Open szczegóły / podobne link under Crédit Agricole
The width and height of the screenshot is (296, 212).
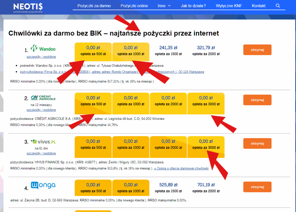pyautogui.click(x=41, y=110)
